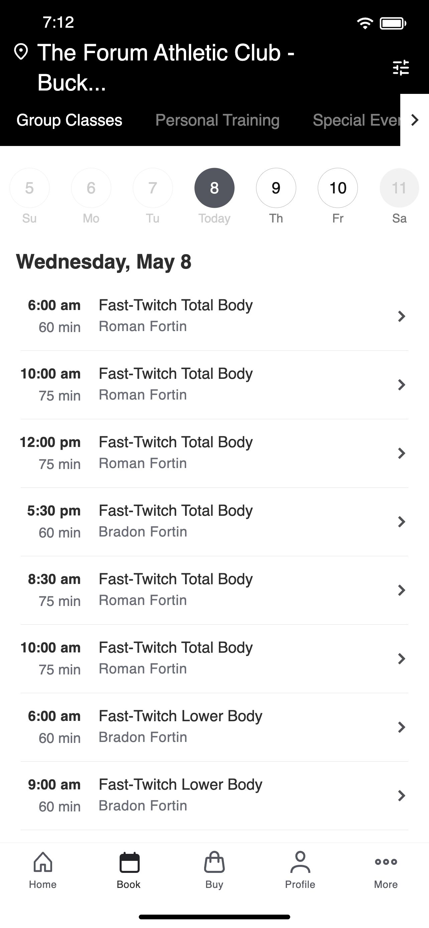This screenshot has height=928, width=429.
Task: Open the 12:00 pm Fast-Twitch Total Body class
Action: pyautogui.click(x=214, y=453)
